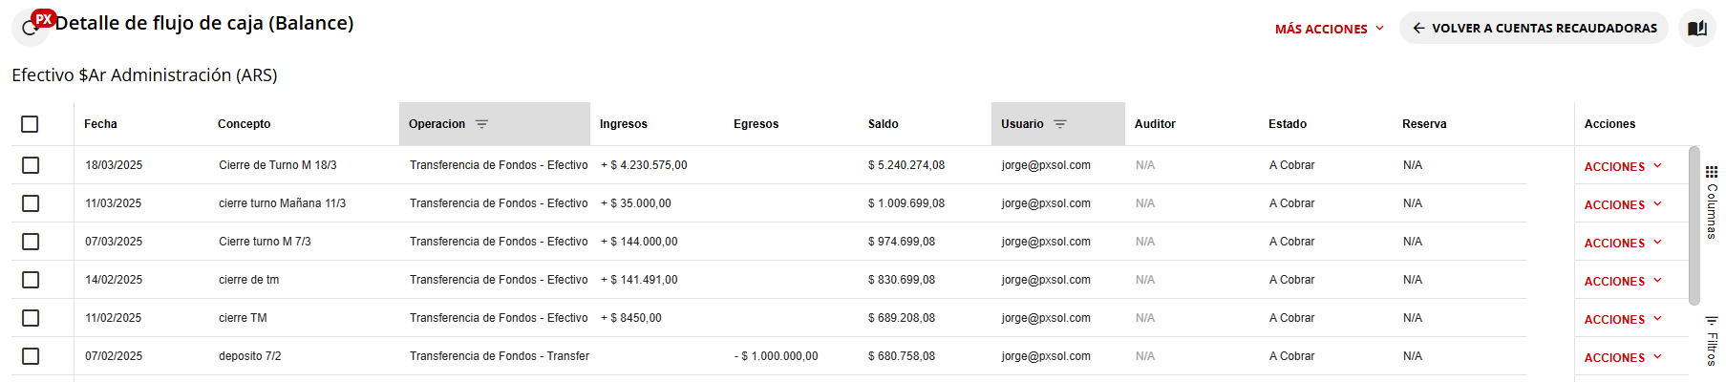The image size is (1726, 382).
Task: Open the book/help guide icon
Action: 1696,28
